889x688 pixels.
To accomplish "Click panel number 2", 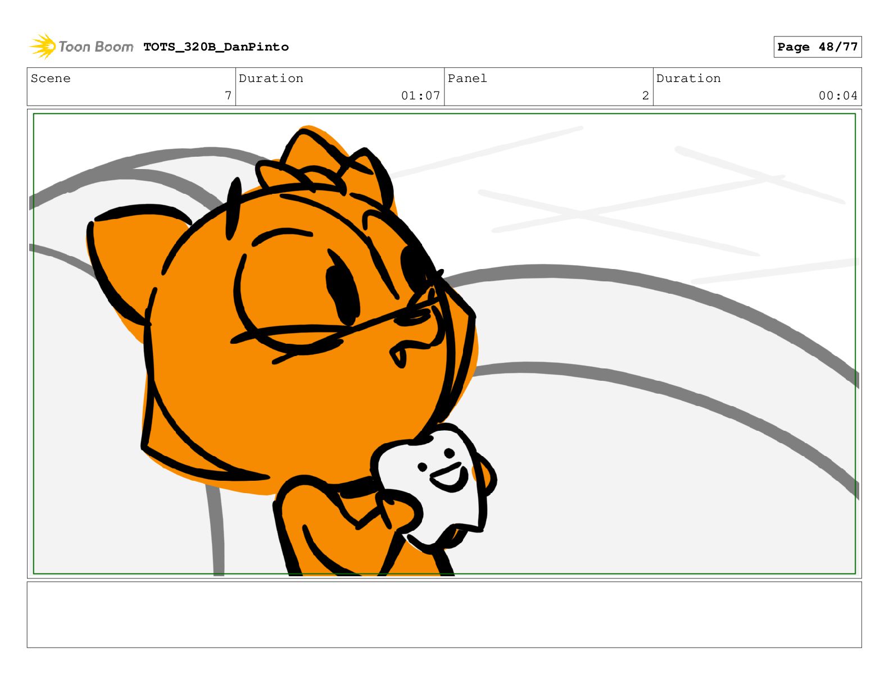I will [646, 95].
